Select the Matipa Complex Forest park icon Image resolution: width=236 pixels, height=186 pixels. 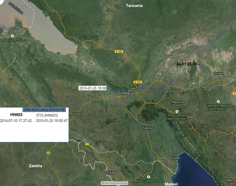click(x=149, y=177)
